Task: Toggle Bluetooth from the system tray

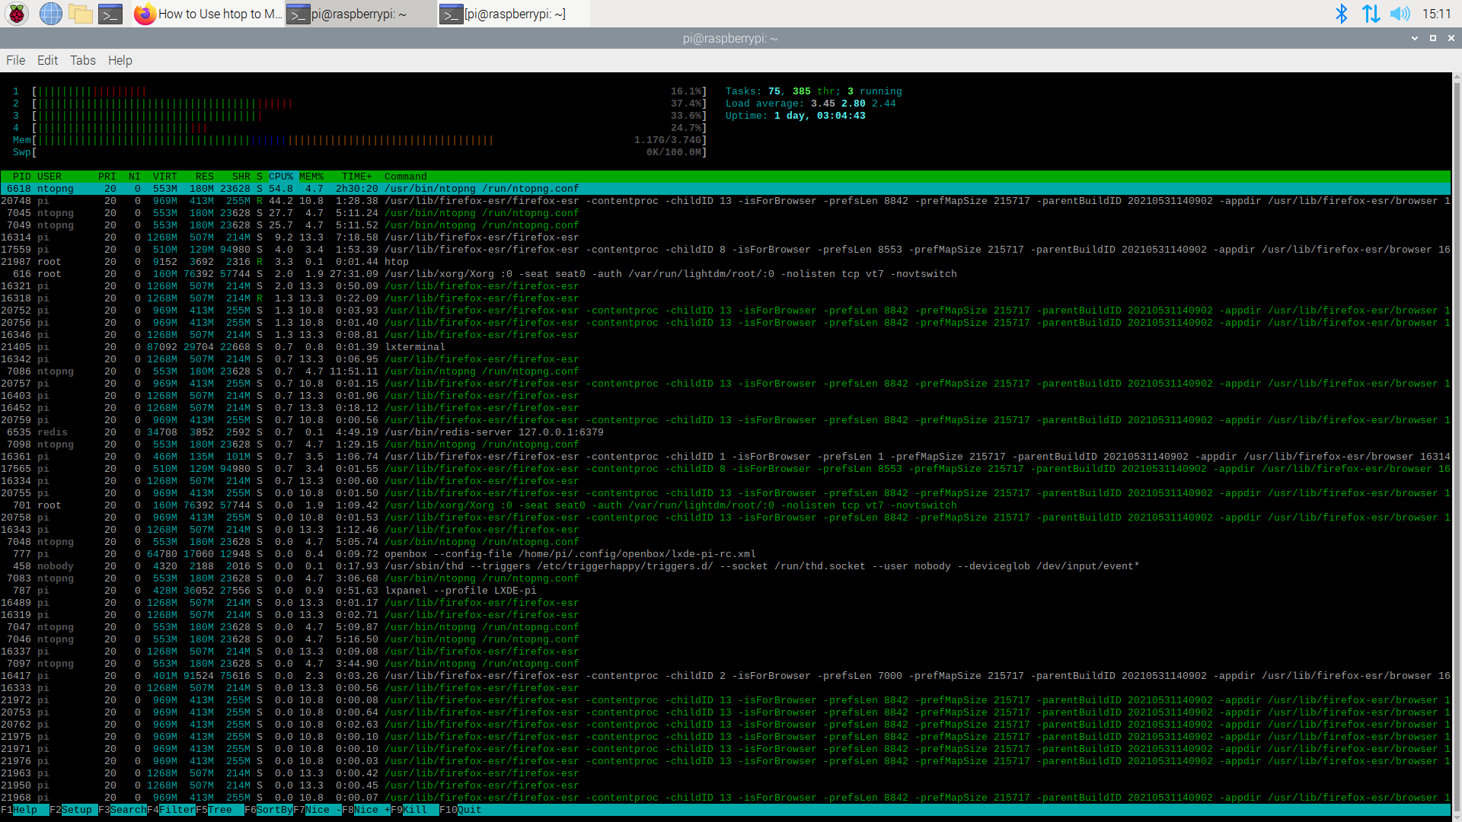Action: click(1342, 14)
